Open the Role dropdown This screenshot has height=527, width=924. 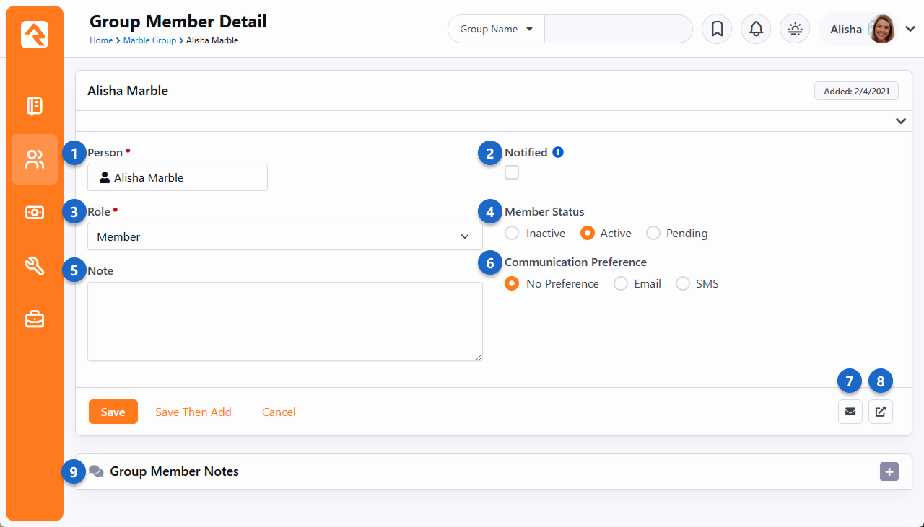pyautogui.click(x=284, y=236)
